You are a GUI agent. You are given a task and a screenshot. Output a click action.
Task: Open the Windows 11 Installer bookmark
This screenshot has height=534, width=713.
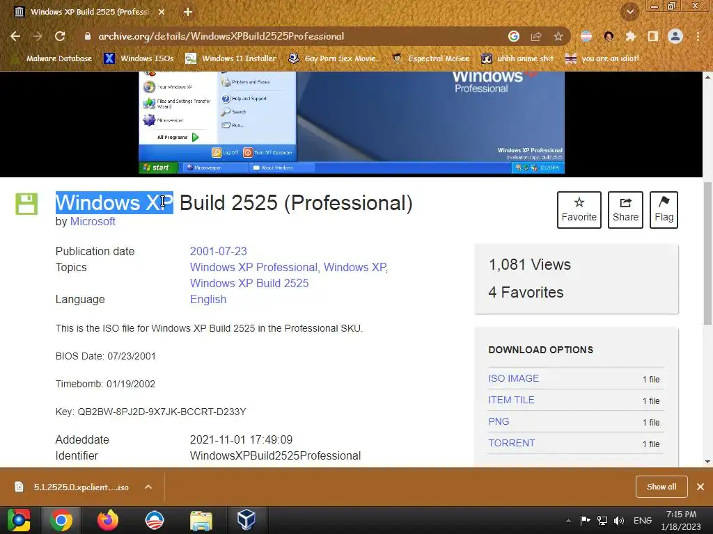(231, 58)
